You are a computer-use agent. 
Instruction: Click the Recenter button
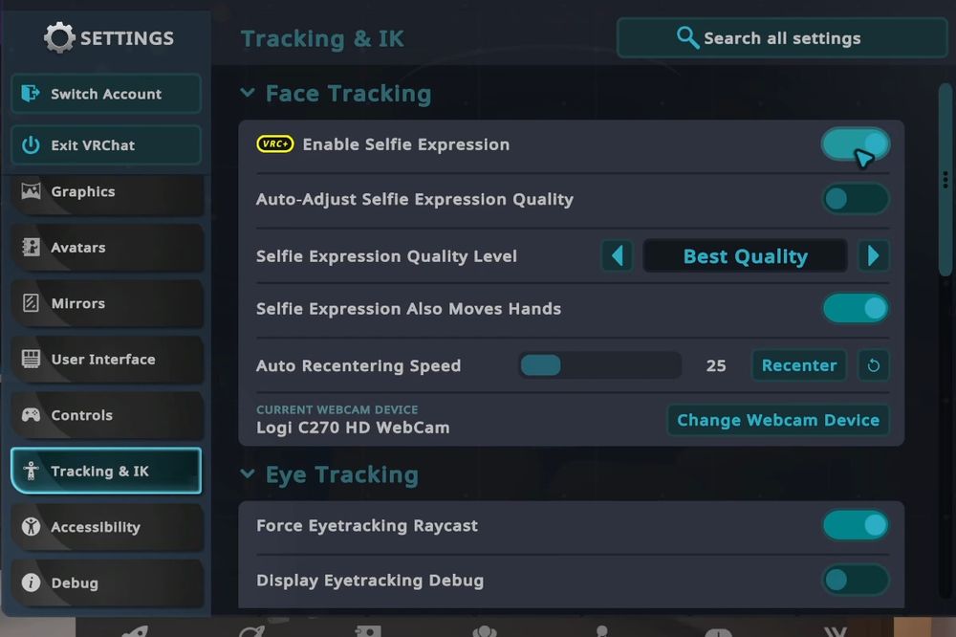click(x=798, y=365)
